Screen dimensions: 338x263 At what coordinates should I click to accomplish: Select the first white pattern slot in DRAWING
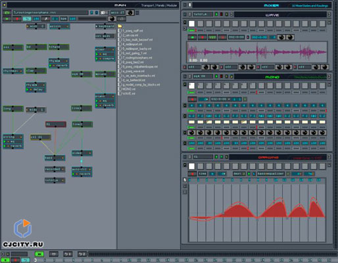(191, 166)
